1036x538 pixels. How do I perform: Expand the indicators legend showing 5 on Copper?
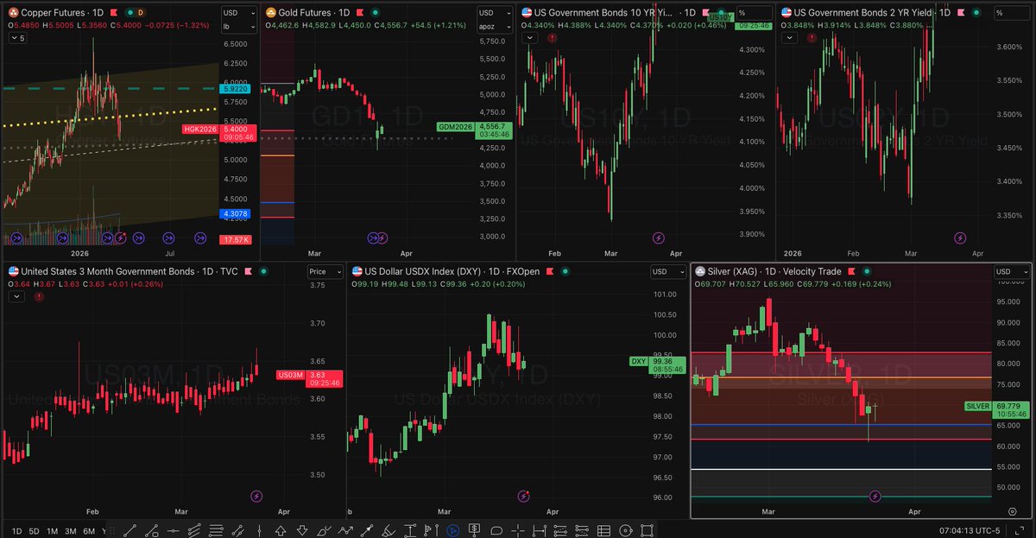pyautogui.click(x=17, y=38)
